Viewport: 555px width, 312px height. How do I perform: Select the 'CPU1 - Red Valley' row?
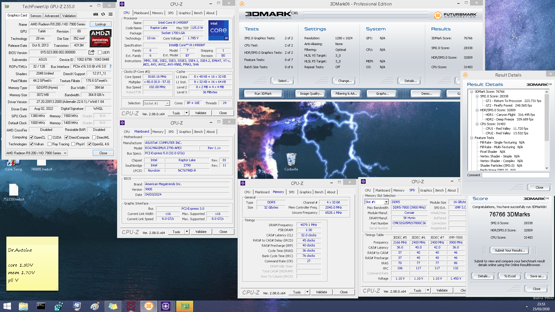[507, 129]
